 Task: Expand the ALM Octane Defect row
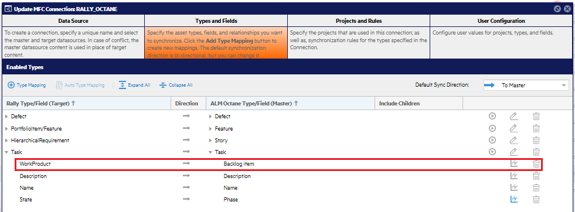click(210, 117)
